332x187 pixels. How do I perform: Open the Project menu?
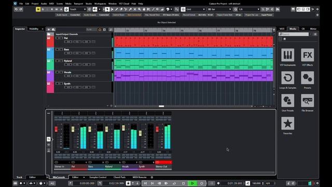[35, 4]
